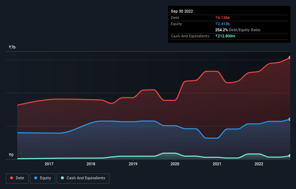Click the 2018 x-axis label

click(91, 164)
